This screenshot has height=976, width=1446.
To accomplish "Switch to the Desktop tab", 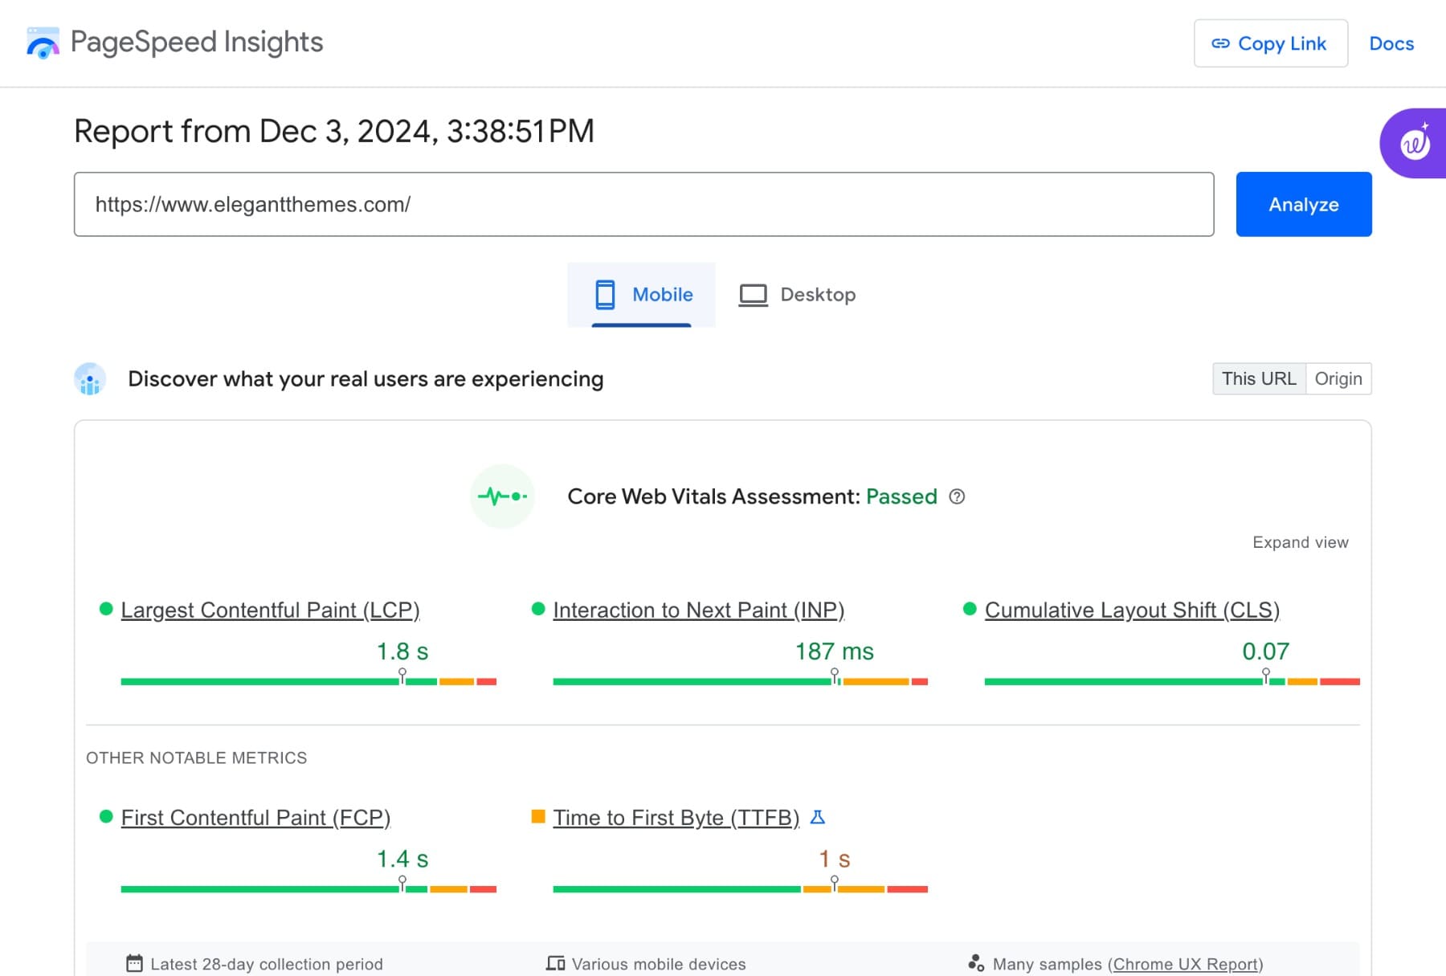I will pos(798,295).
